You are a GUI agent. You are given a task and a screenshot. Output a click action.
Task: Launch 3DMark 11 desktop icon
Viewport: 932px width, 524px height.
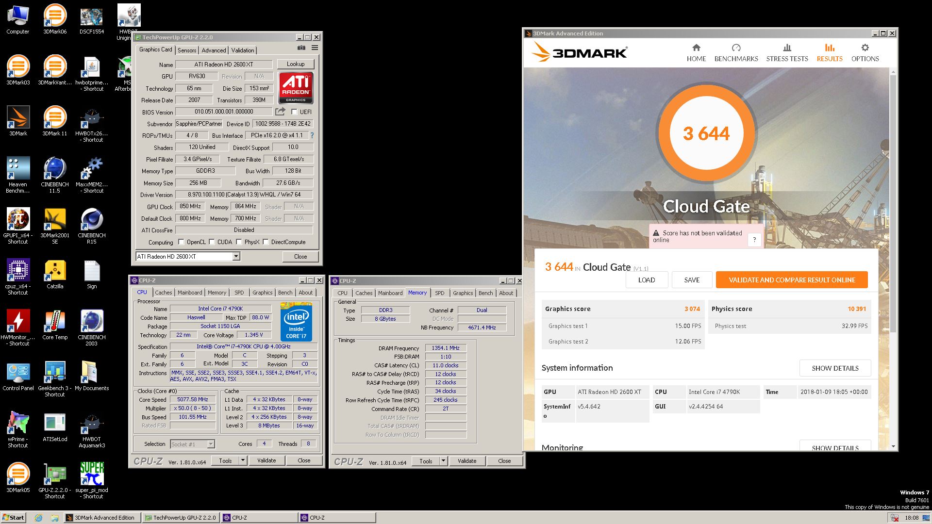[55, 121]
